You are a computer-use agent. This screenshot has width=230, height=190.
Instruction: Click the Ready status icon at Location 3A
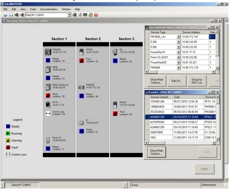[115, 61]
